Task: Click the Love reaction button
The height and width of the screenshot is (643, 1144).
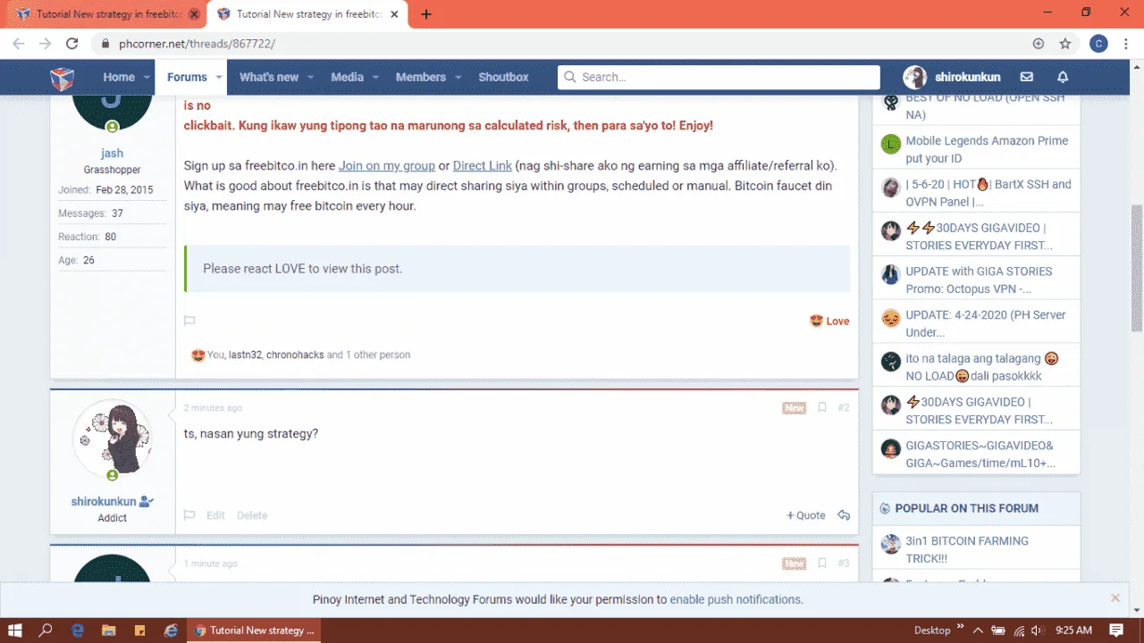Action: click(x=829, y=321)
